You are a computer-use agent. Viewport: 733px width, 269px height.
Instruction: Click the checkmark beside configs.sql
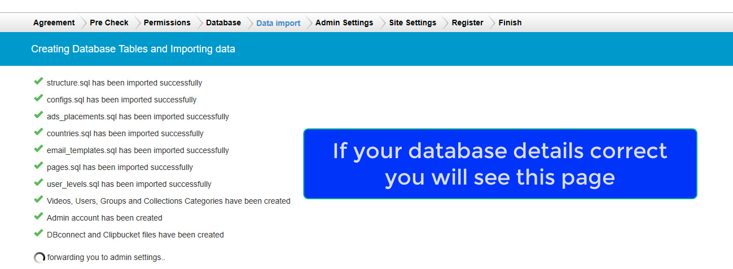click(38, 98)
